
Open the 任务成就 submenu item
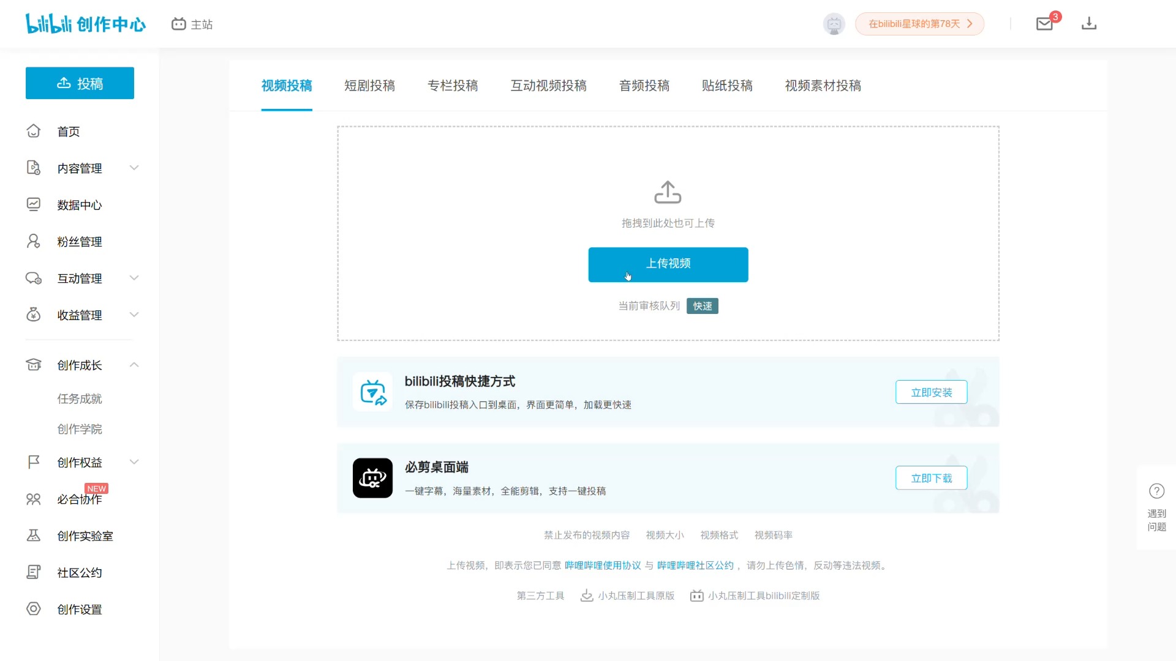pyautogui.click(x=80, y=398)
